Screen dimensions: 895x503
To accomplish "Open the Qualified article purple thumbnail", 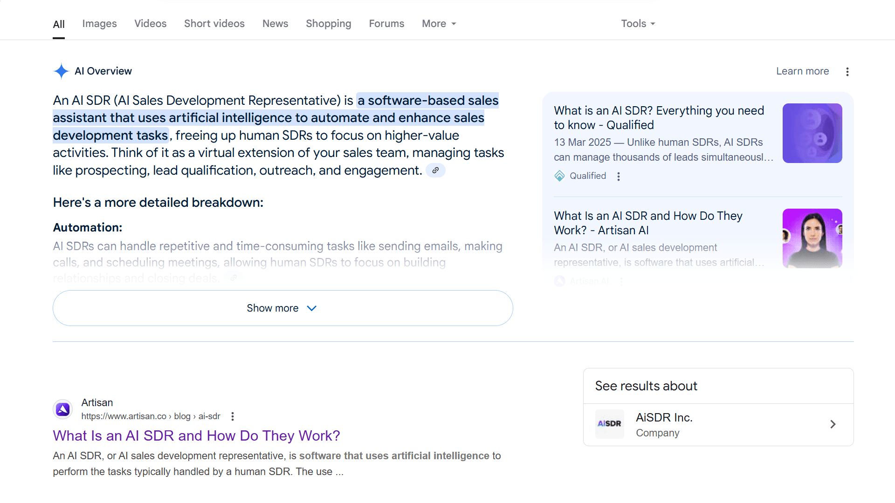I will pyautogui.click(x=812, y=133).
